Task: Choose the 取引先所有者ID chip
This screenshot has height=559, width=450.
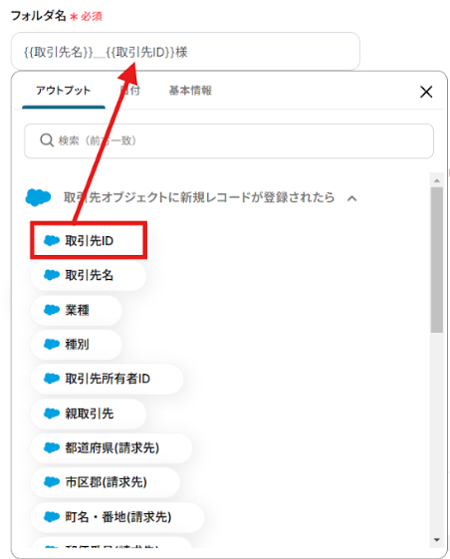Action: pyautogui.click(x=107, y=379)
